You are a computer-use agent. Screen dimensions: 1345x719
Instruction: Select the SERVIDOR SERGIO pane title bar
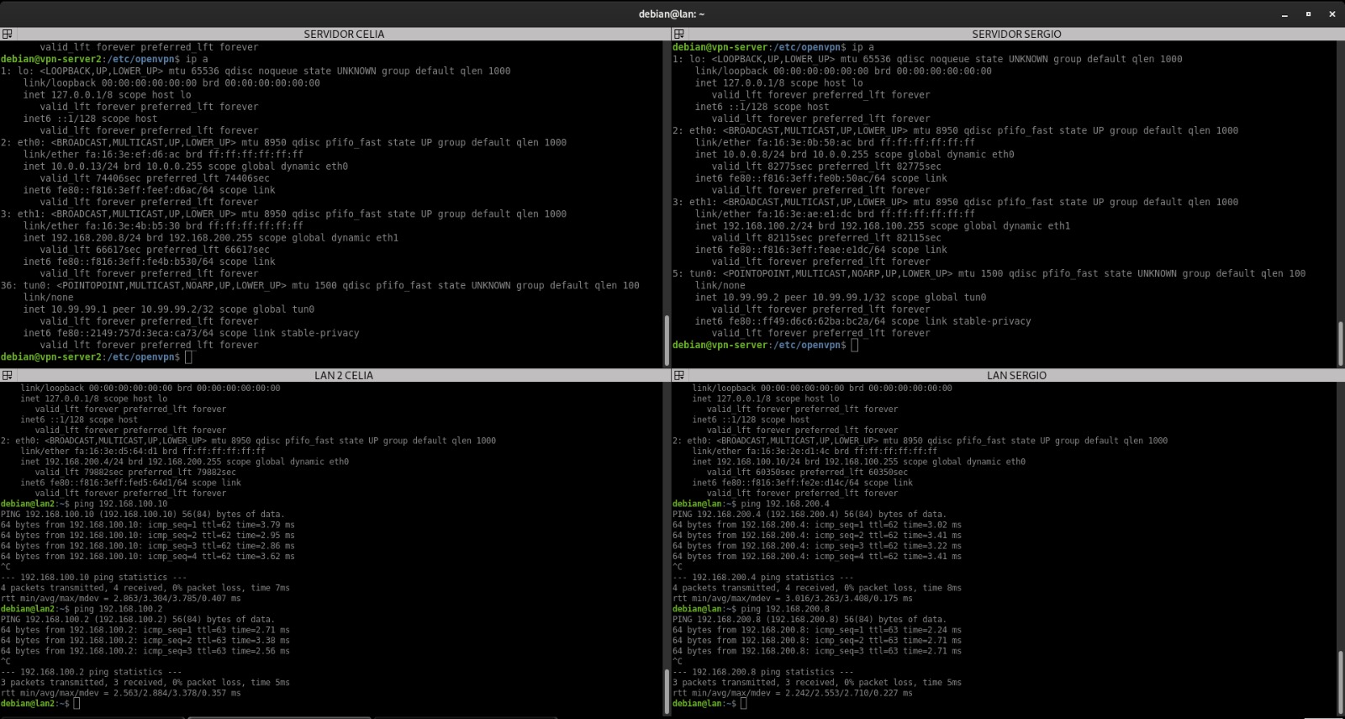coord(1015,34)
